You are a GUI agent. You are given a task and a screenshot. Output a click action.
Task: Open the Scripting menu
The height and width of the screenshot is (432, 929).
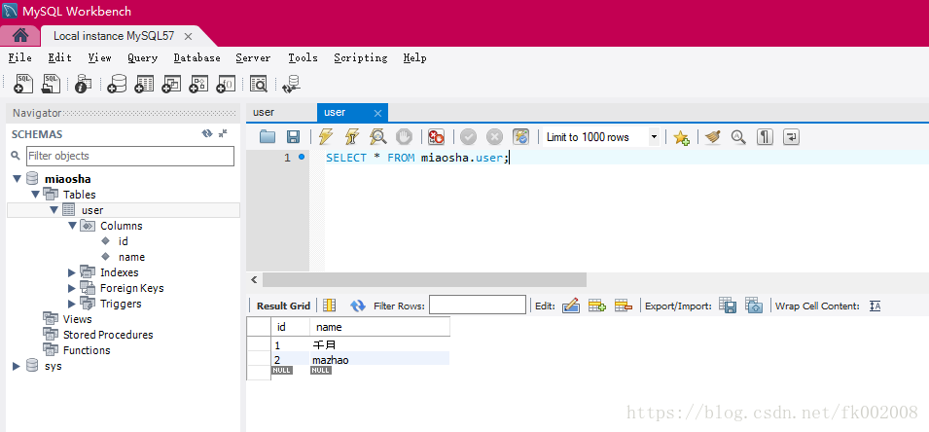[360, 57]
